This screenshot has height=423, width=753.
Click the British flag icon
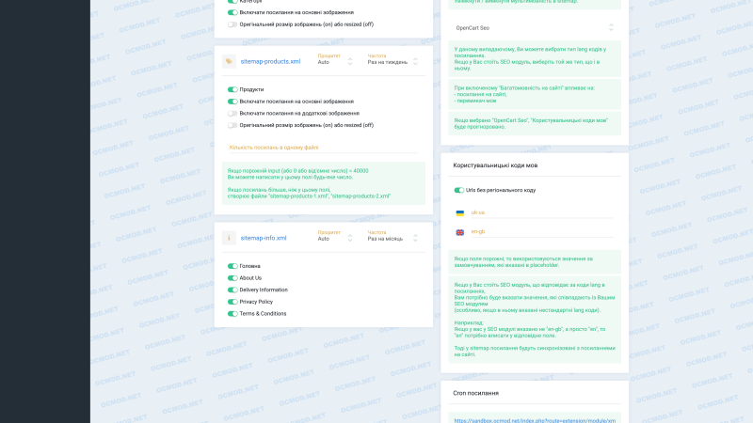pyautogui.click(x=459, y=232)
